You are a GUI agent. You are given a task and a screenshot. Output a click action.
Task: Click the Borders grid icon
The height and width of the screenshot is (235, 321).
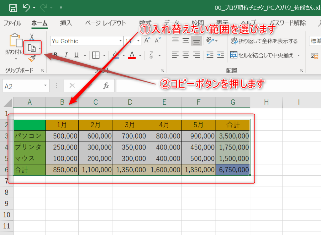tap(96, 55)
